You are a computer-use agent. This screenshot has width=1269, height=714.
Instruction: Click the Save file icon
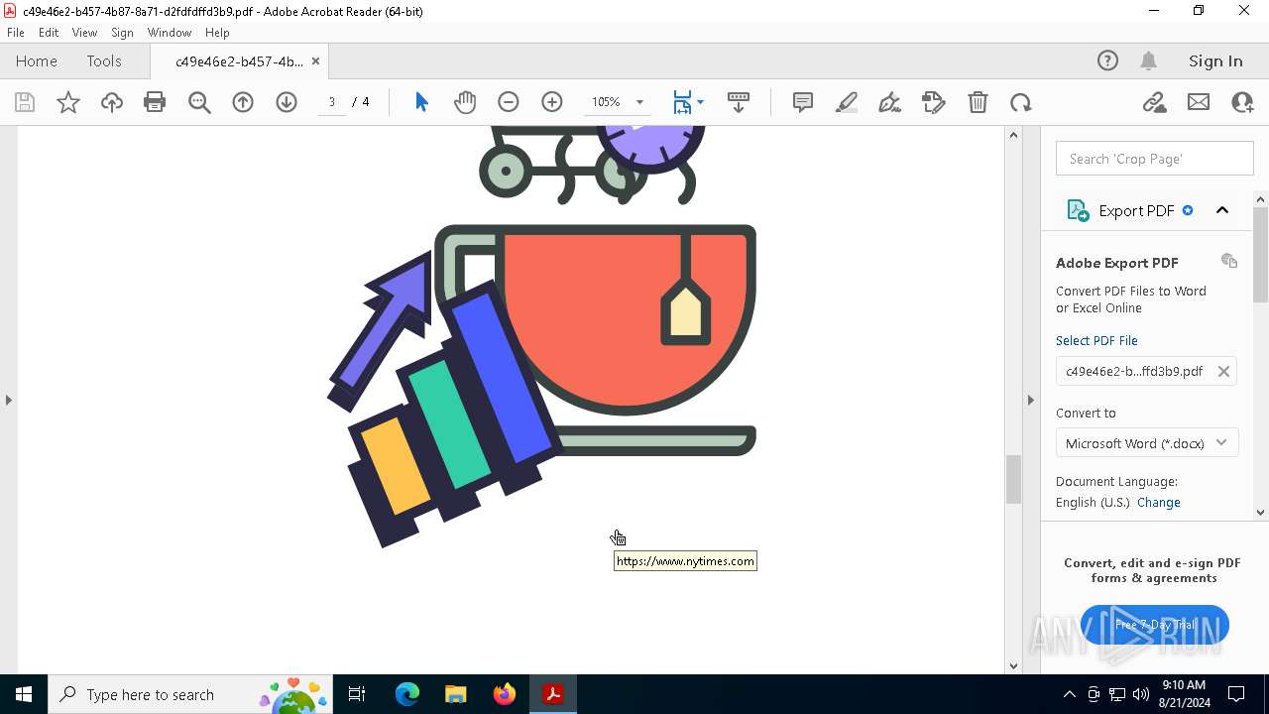[x=25, y=102]
